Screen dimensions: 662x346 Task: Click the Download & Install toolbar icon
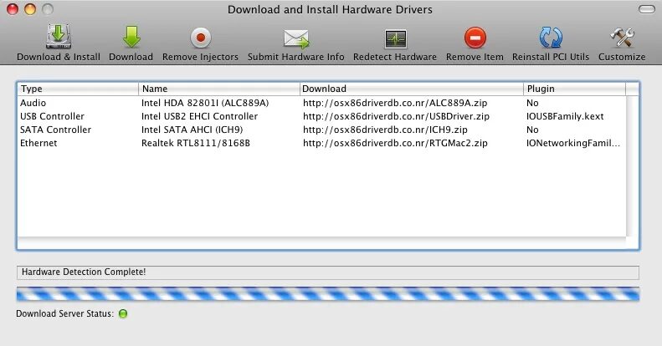pyautogui.click(x=59, y=37)
